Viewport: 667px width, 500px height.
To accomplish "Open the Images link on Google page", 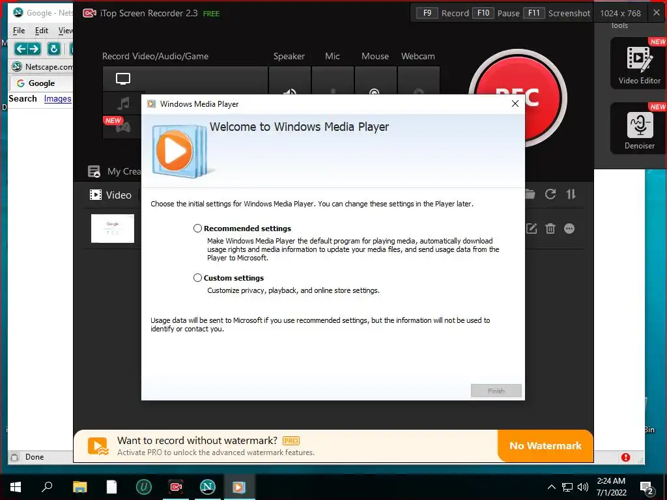I will click(57, 99).
